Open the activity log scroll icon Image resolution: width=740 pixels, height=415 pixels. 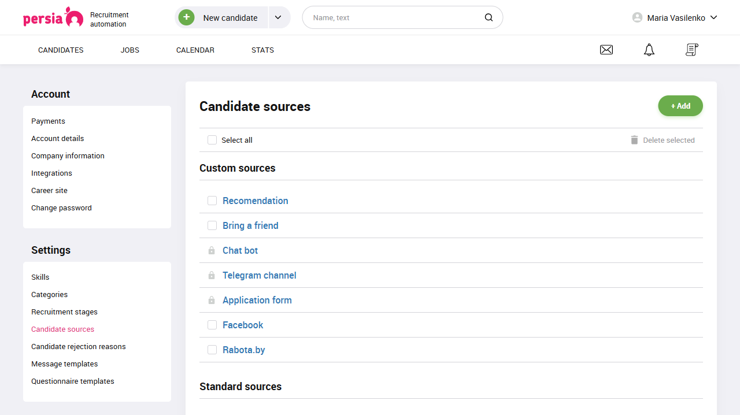point(691,50)
